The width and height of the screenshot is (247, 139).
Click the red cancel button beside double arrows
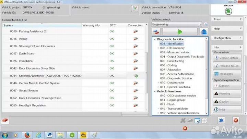(236, 121)
